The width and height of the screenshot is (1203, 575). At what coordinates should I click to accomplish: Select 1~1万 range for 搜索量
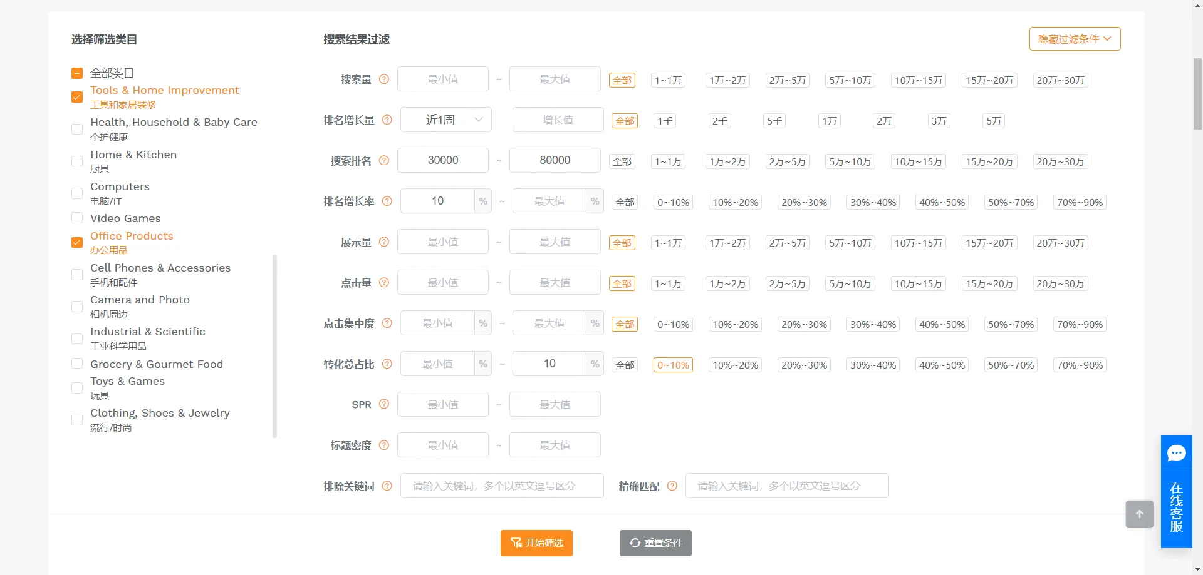(x=667, y=80)
